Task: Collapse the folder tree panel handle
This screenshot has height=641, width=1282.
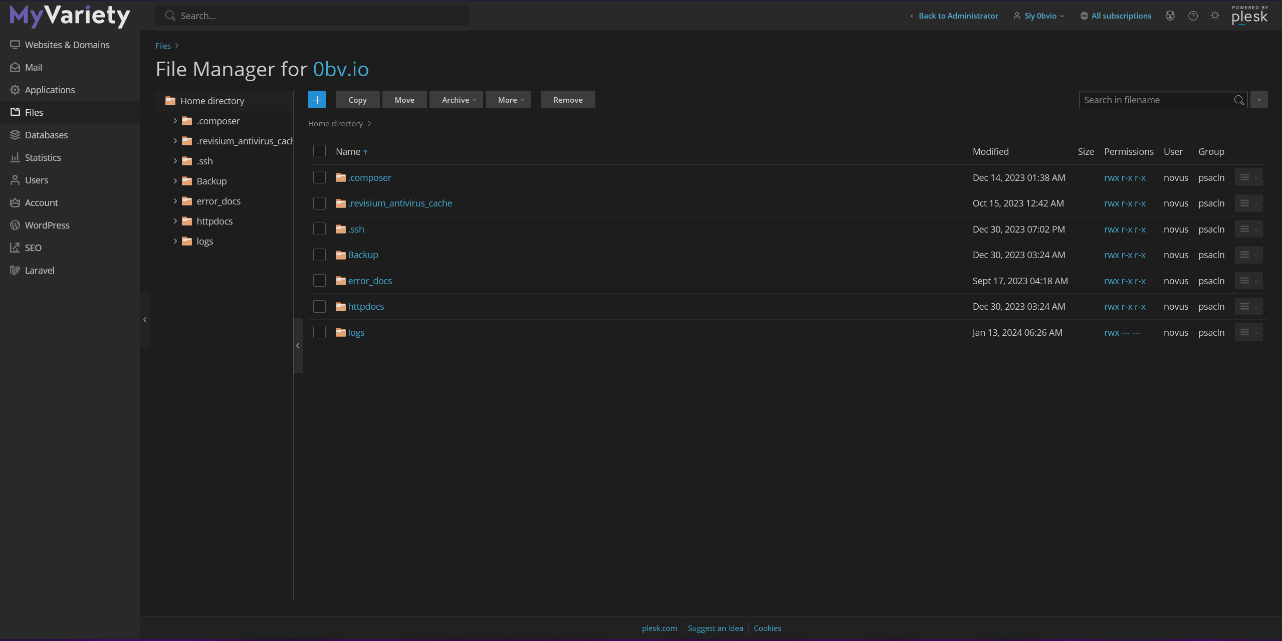Action: [298, 346]
